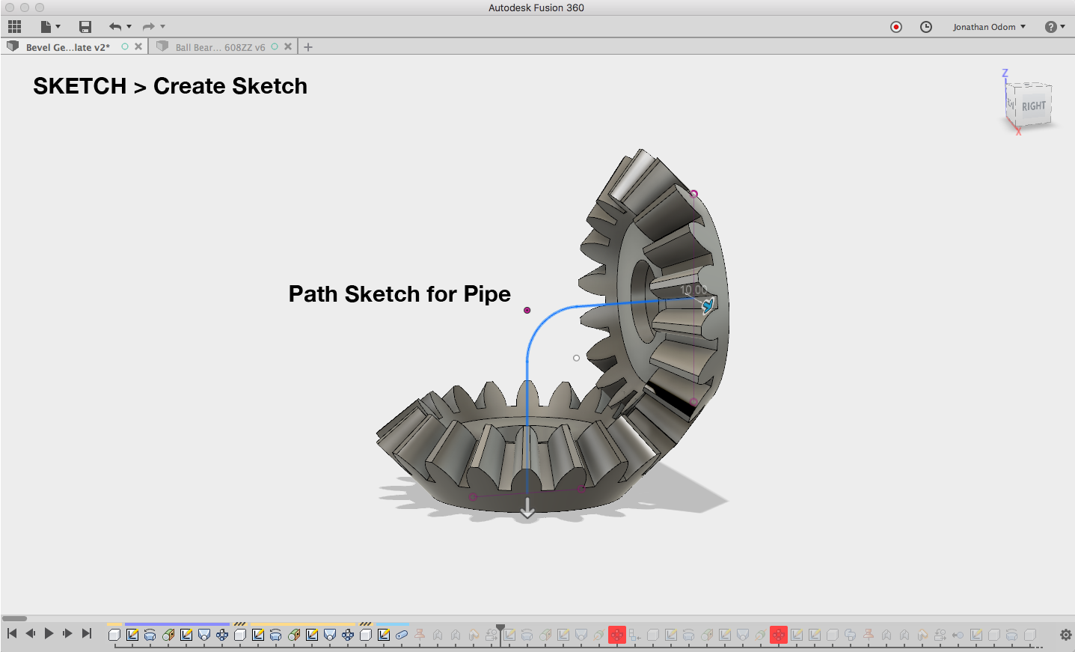Open the Jonathan Odom account menu
The image size is (1075, 652).
coord(989,27)
